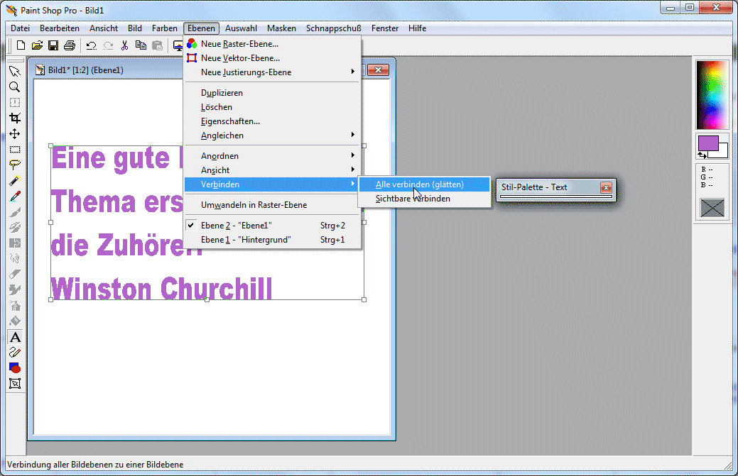738x476 pixels.
Task: Expand the Anordnen submenu
Action: point(272,155)
